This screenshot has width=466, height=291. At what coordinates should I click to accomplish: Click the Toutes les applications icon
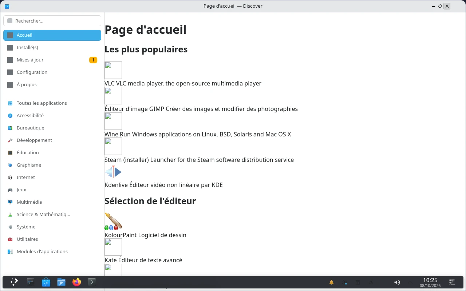click(x=10, y=103)
